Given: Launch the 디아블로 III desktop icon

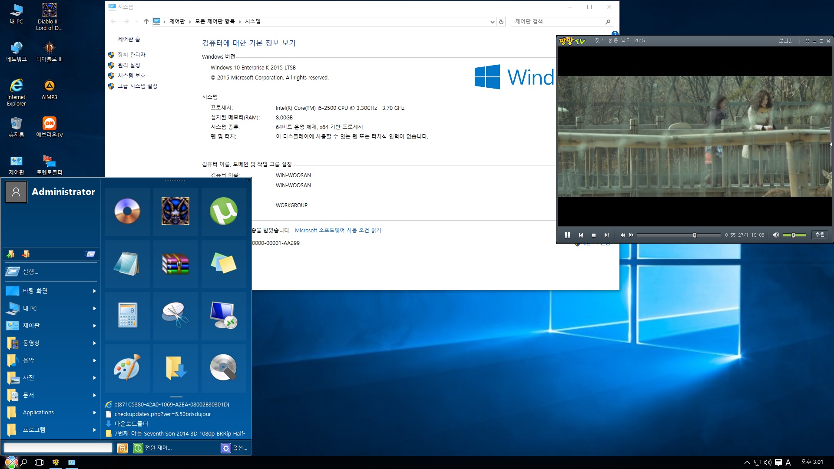Looking at the screenshot, I should click(49, 52).
